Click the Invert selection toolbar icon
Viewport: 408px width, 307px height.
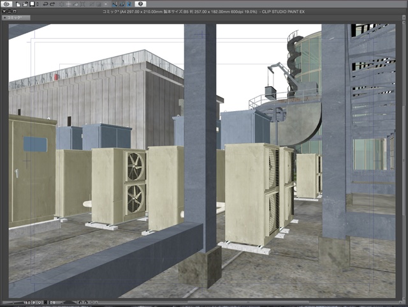point(99,4)
